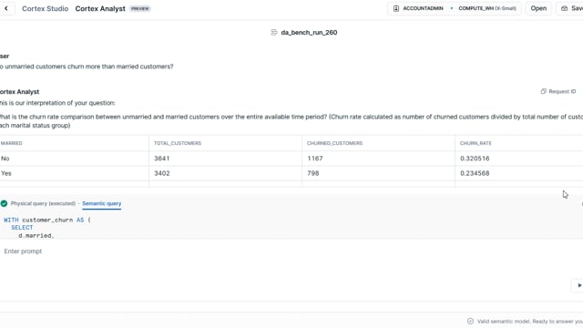Image resolution: width=583 pixels, height=328 pixels.
Task: Switch to Physical query (executed) tab
Action: (43, 203)
